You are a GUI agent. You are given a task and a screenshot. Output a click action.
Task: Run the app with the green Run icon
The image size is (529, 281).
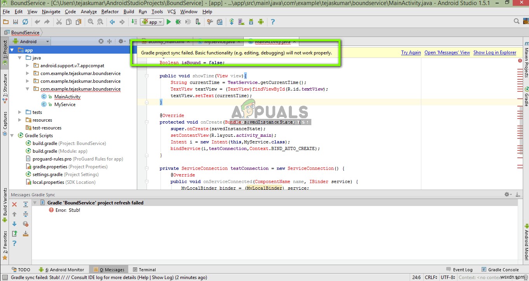click(169, 22)
